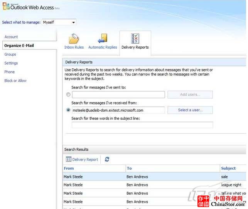Click the subject line keywords field
Screen dimensions: 248x209
tap(142, 125)
